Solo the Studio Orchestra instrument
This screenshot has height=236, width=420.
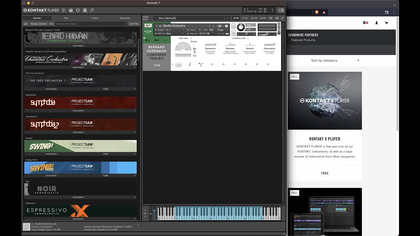pos(234,26)
